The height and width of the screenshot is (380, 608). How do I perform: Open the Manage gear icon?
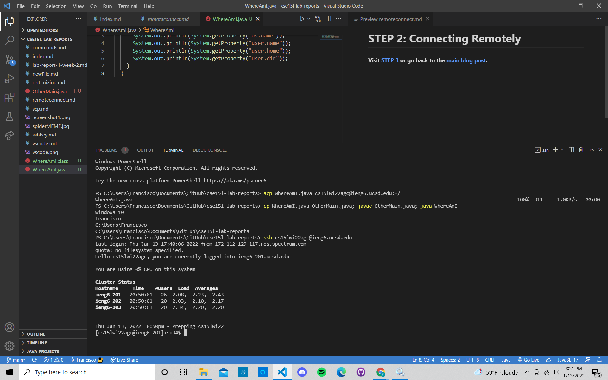pyautogui.click(x=9, y=346)
